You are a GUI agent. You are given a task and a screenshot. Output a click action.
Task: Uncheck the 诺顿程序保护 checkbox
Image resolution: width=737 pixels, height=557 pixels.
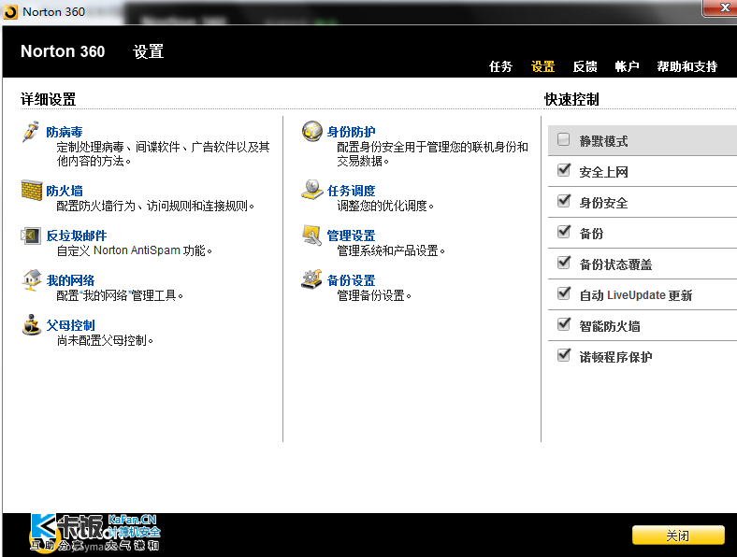[x=564, y=355]
